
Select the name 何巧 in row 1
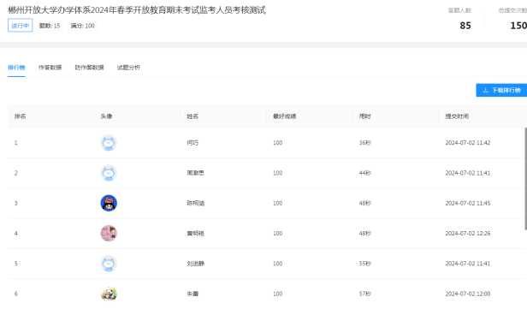192,143
